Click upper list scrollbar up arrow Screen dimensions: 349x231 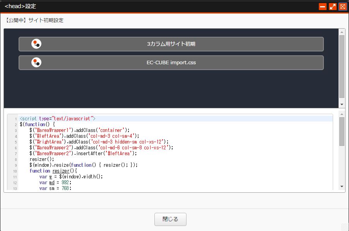click(x=342, y=32)
